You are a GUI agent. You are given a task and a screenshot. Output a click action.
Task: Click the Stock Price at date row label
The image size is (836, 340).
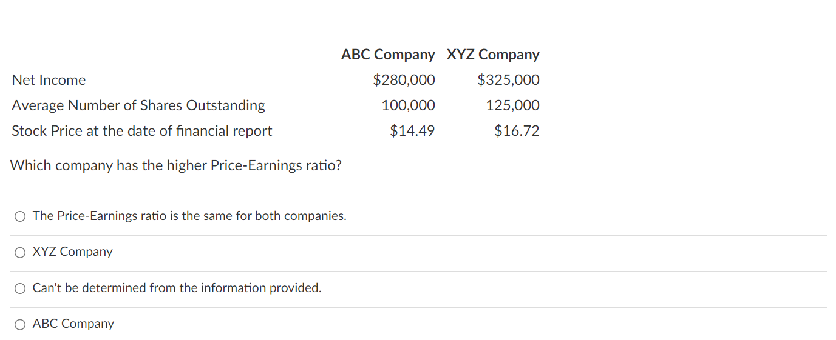(x=142, y=131)
